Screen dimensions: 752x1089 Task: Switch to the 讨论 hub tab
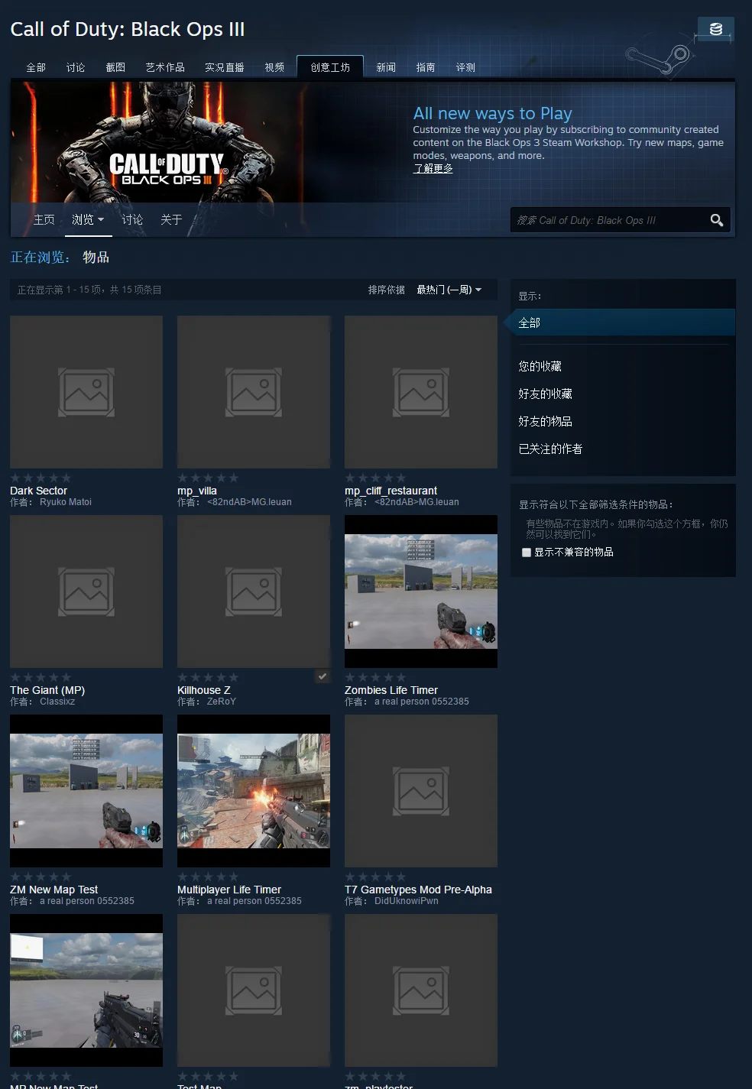tap(76, 67)
